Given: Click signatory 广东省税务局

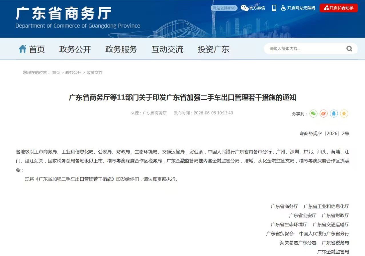Looking at the screenshot, I should [335, 243].
